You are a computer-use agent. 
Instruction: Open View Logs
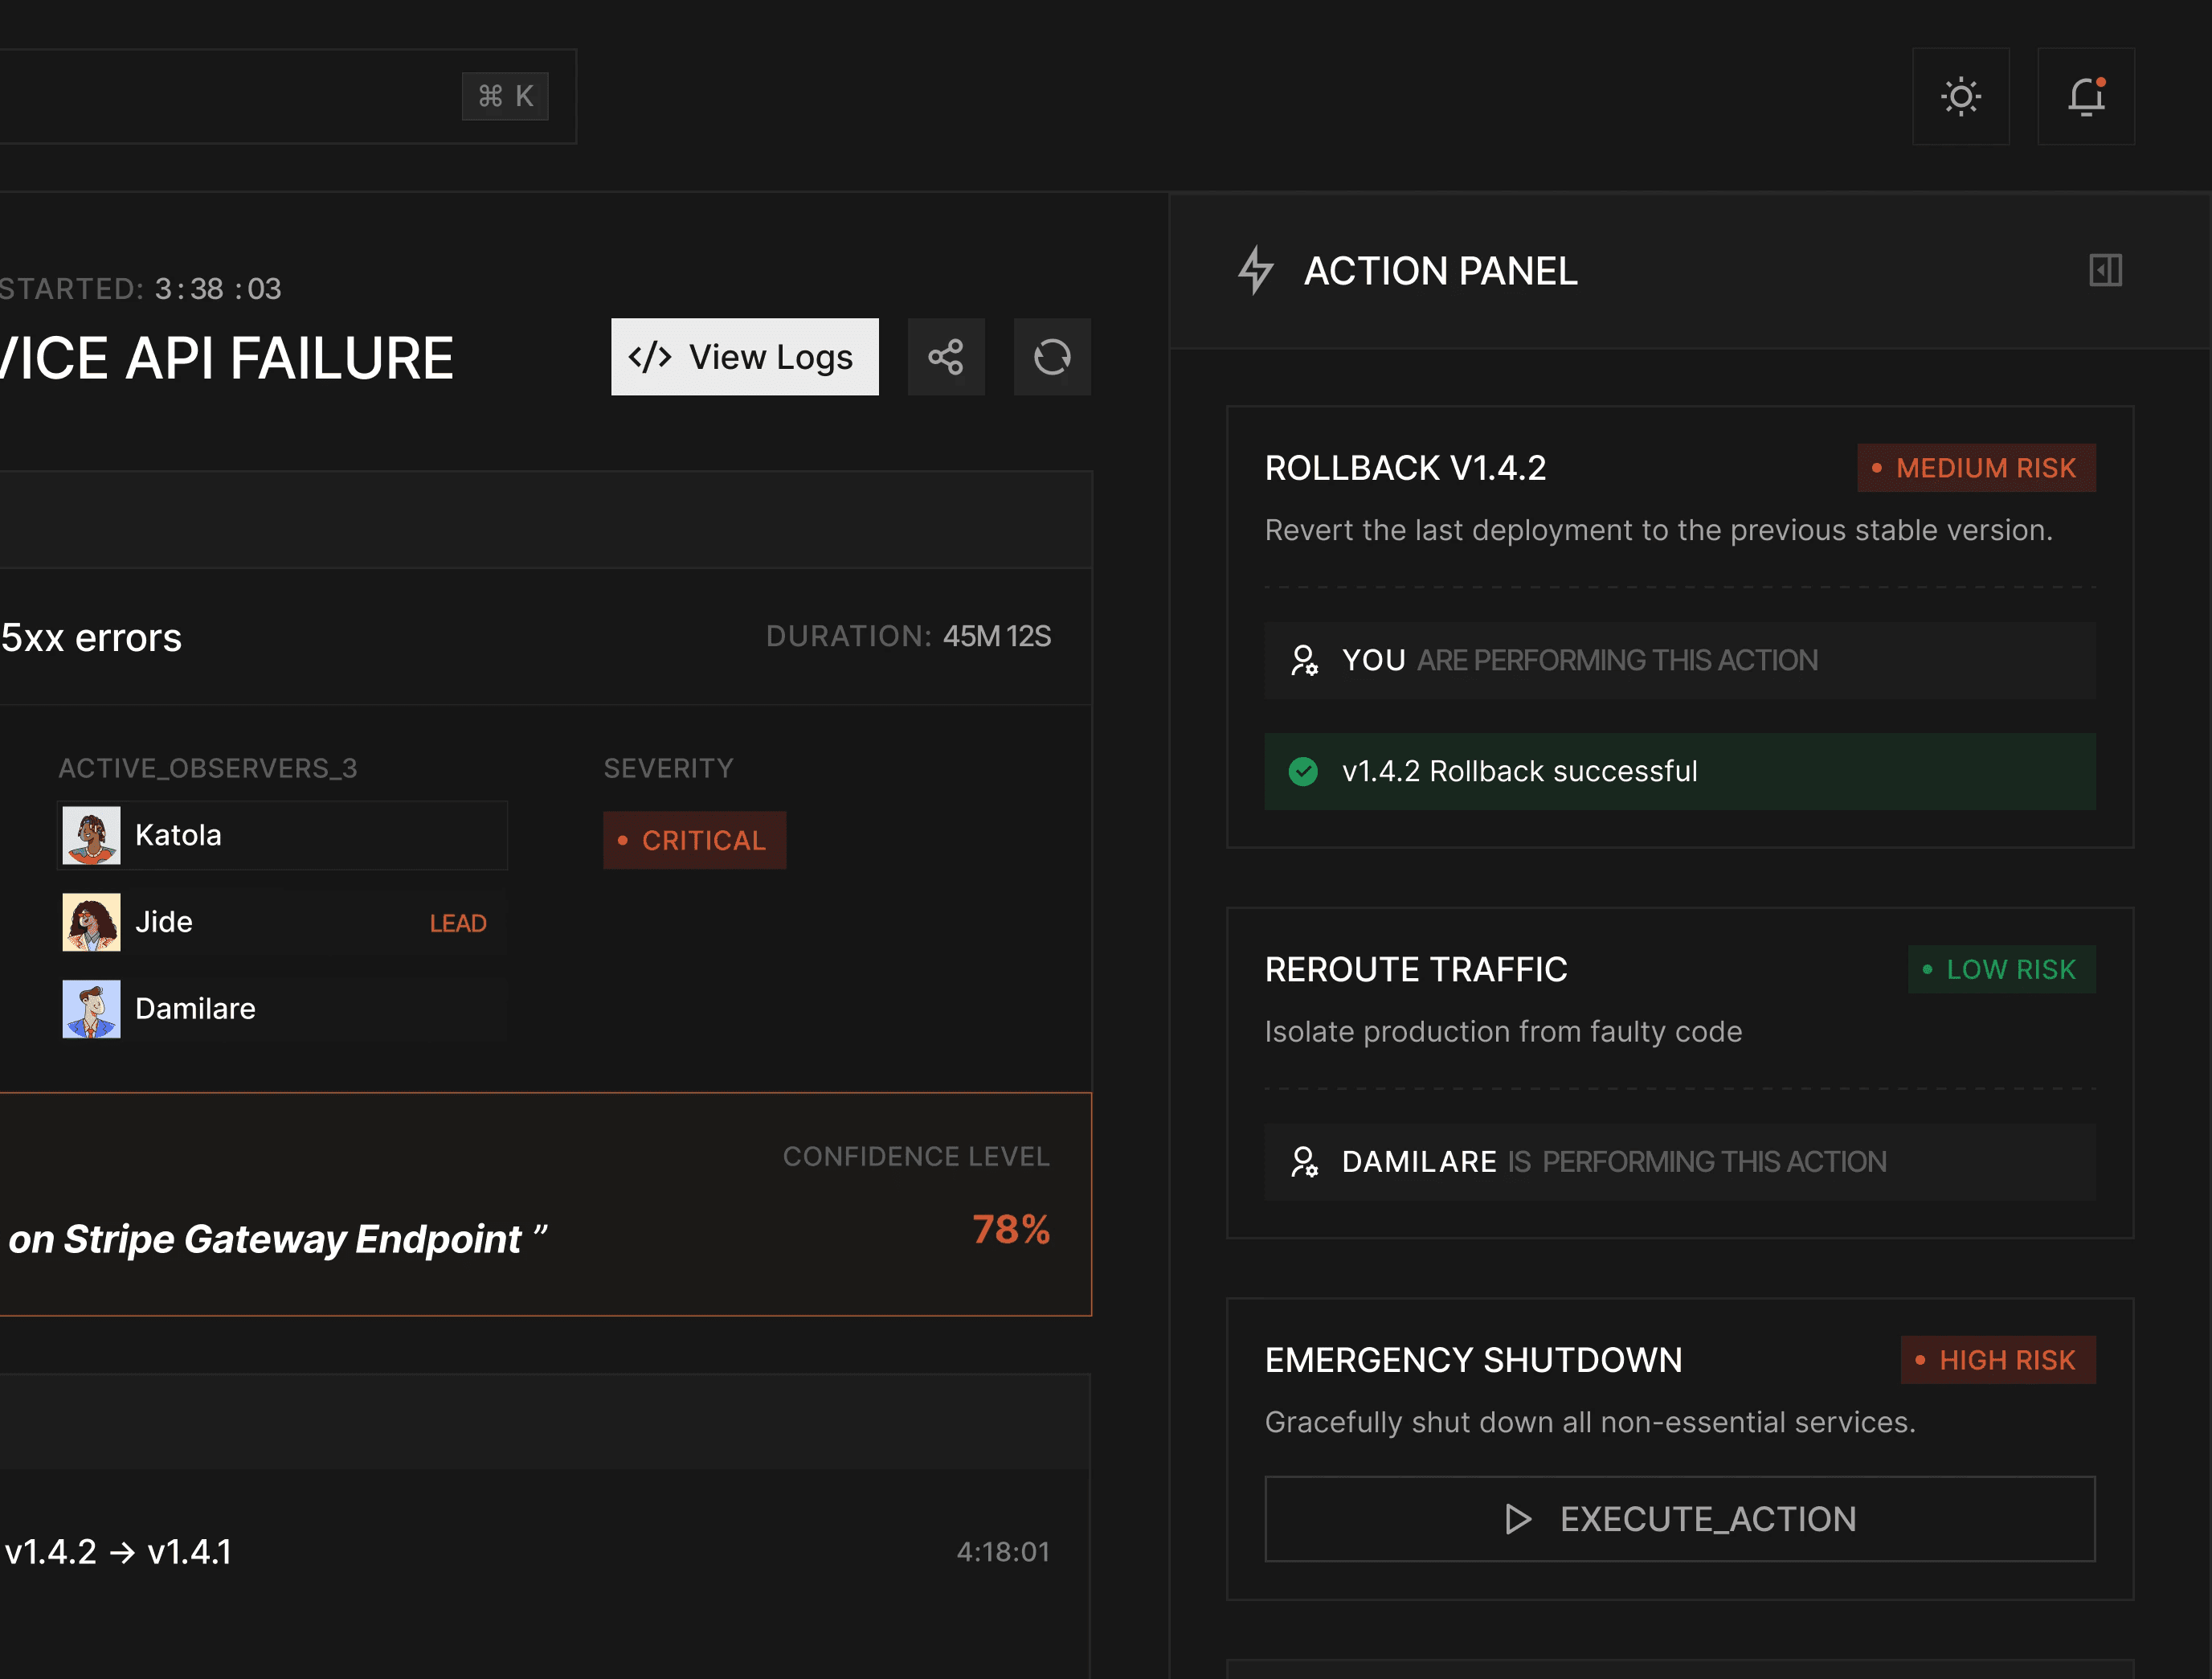(744, 357)
